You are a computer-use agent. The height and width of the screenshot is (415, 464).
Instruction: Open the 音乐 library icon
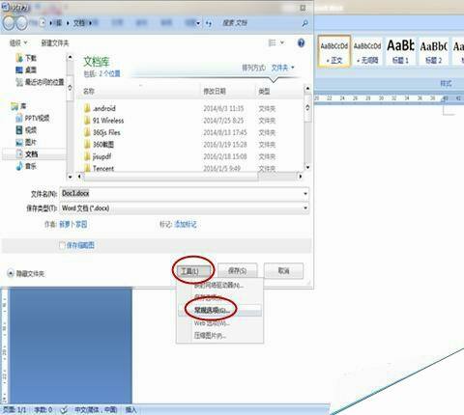(x=19, y=166)
